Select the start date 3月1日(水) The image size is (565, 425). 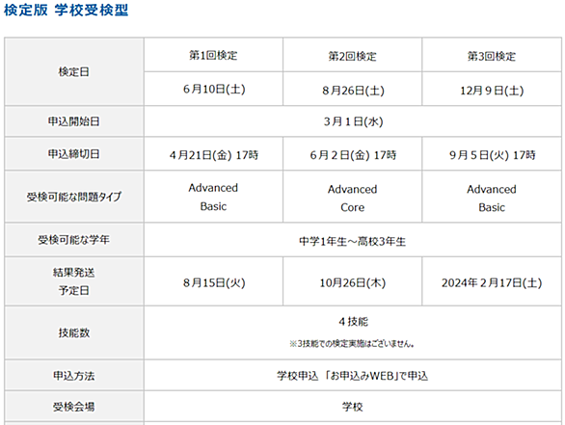coord(353,121)
